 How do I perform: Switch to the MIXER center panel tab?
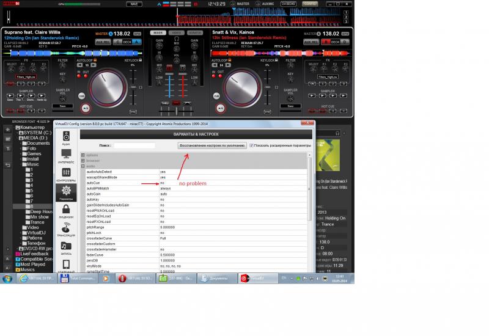click(x=158, y=33)
